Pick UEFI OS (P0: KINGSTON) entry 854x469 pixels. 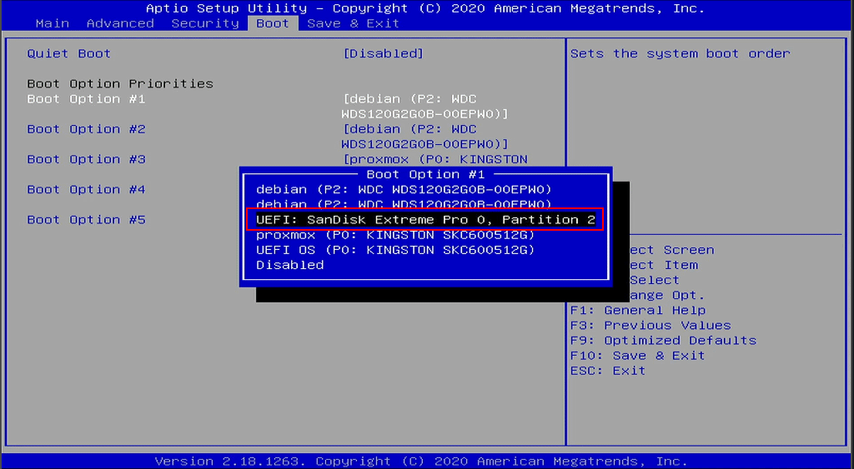point(395,250)
